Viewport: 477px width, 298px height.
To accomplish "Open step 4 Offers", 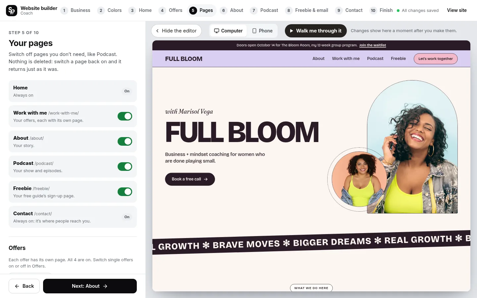I will point(171,10).
